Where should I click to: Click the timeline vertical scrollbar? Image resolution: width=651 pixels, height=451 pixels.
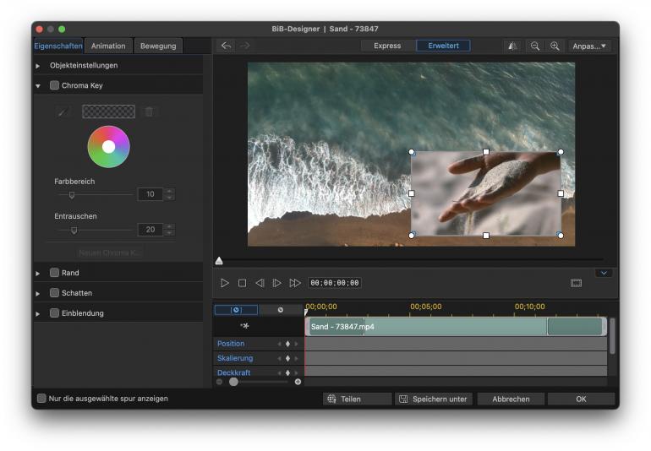612,336
